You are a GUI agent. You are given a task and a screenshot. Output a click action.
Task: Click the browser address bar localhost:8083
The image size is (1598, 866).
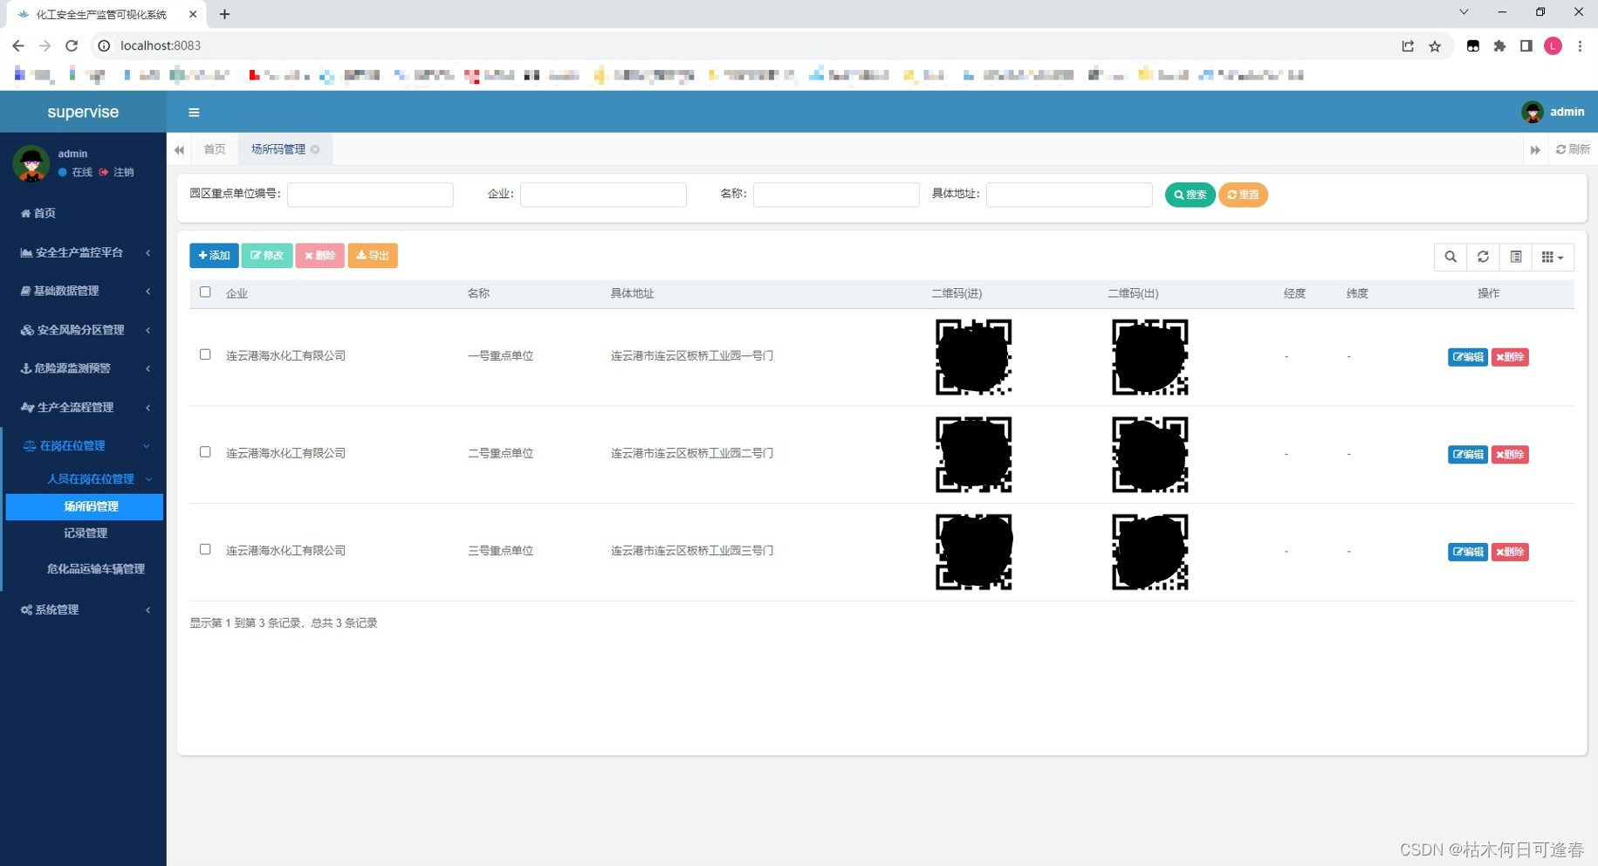[161, 45]
